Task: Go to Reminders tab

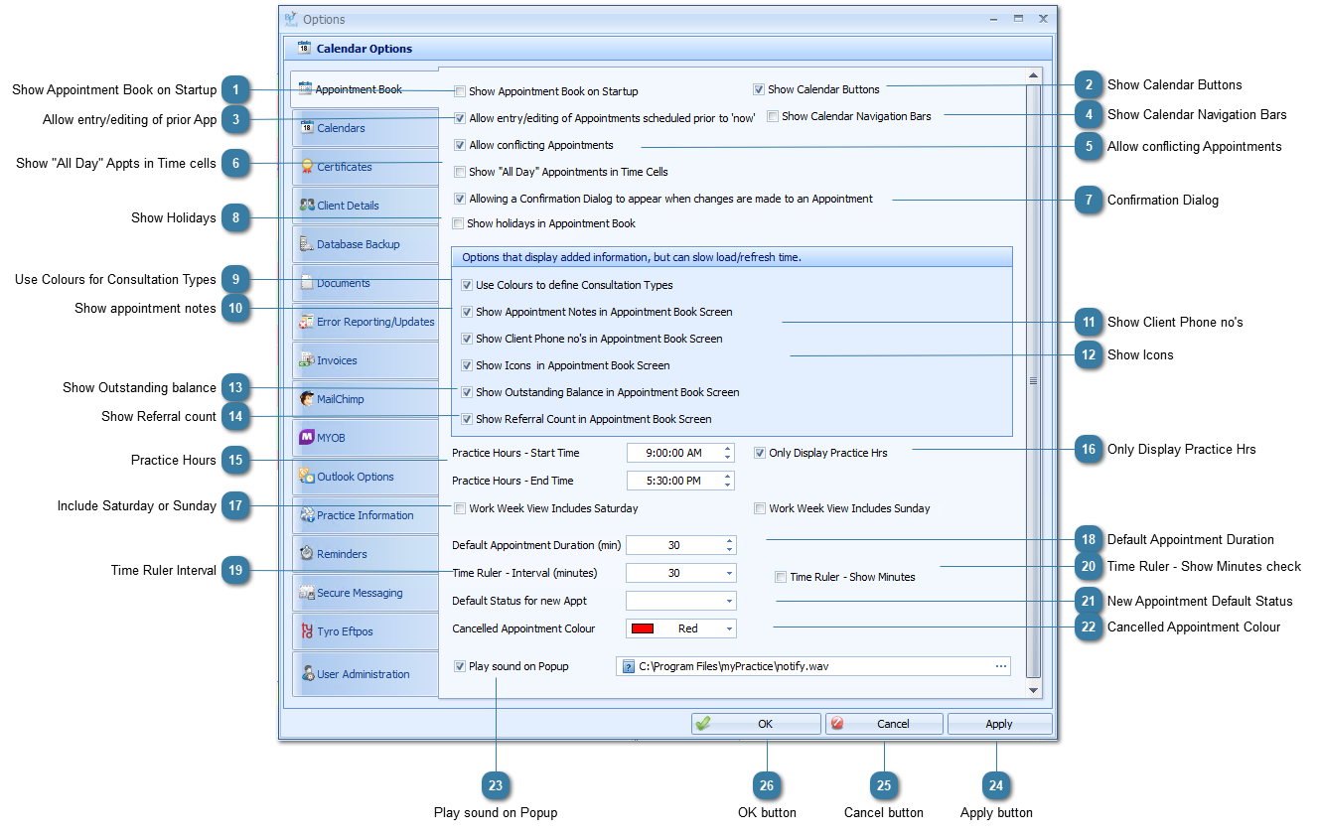Action: tap(364, 553)
